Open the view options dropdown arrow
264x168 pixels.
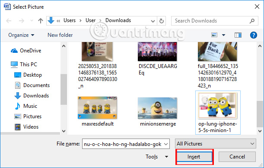pyautogui.click(x=223, y=35)
